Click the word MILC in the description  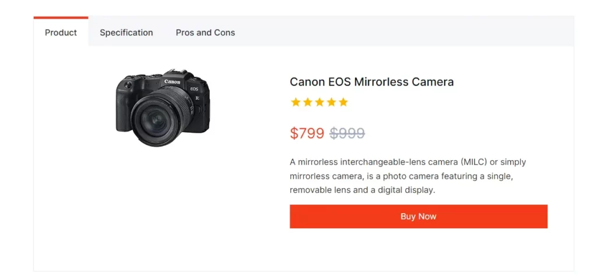(473, 162)
